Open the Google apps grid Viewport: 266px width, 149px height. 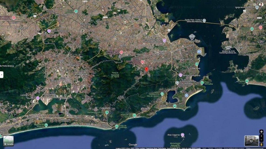pyautogui.click(x=255, y=5)
